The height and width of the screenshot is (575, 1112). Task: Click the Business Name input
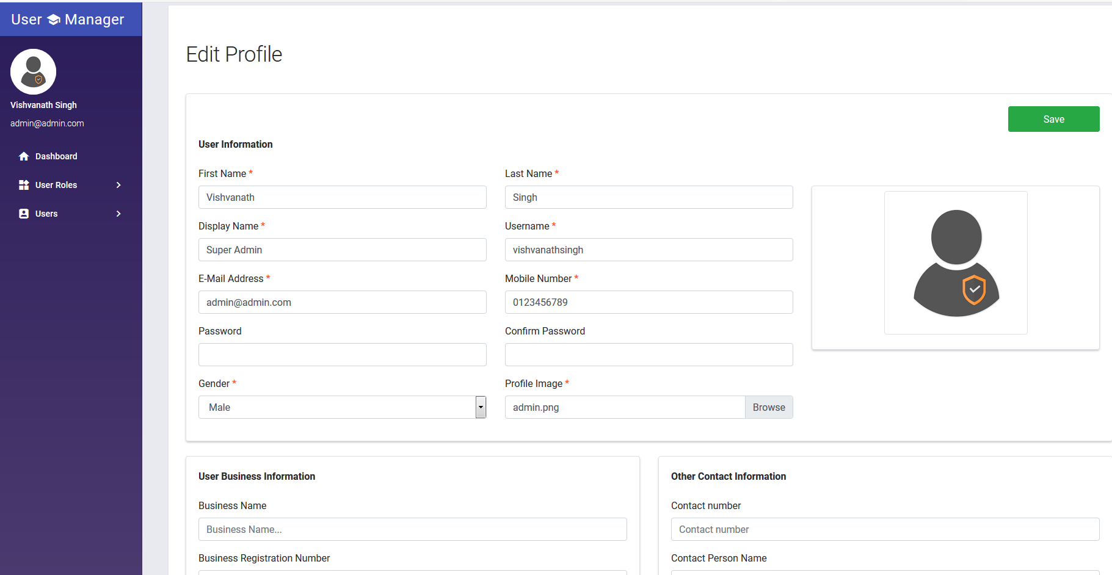(412, 529)
